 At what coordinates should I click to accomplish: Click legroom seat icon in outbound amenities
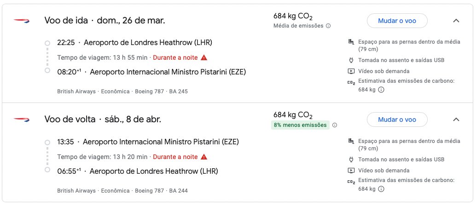point(351,42)
